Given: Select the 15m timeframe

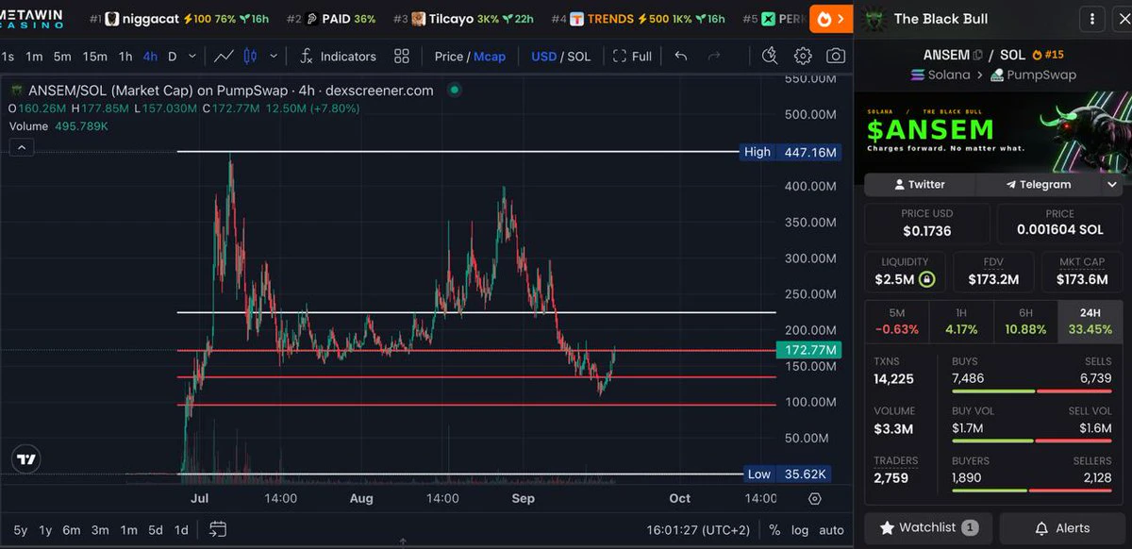Looking at the screenshot, I should [x=94, y=57].
